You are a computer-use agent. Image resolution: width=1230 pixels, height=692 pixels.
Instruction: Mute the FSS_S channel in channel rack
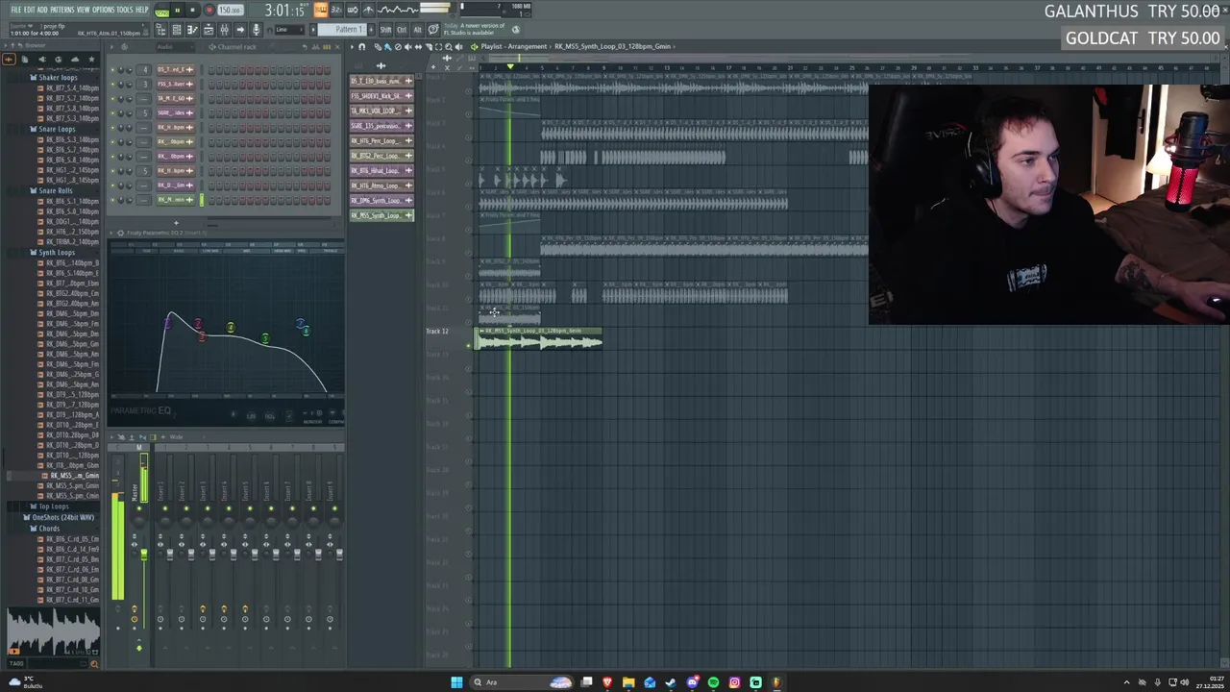click(x=112, y=84)
